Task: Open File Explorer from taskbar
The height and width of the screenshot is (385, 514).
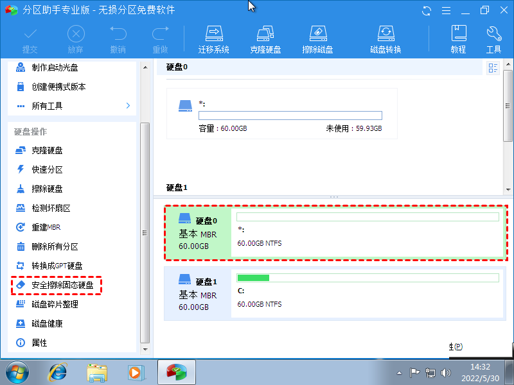Action: point(97,373)
